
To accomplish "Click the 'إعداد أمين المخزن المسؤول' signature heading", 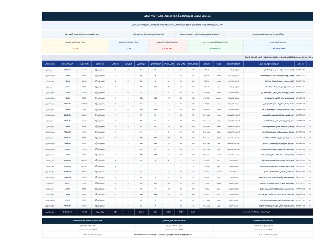I will 263,220.
